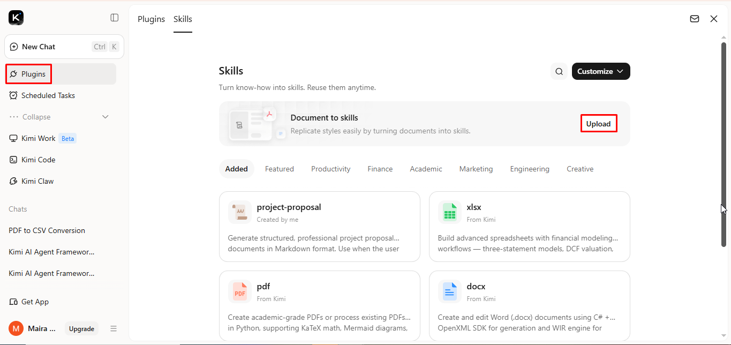Screen dimensions: 731x345
Task: Click the vertical scrollbar thumb
Action: tap(724, 145)
